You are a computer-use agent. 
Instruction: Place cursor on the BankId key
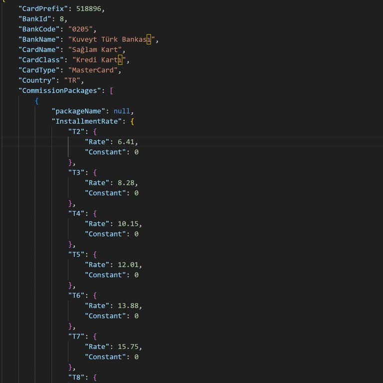(35, 19)
